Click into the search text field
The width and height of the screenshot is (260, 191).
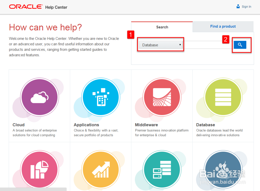click(208, 45)
